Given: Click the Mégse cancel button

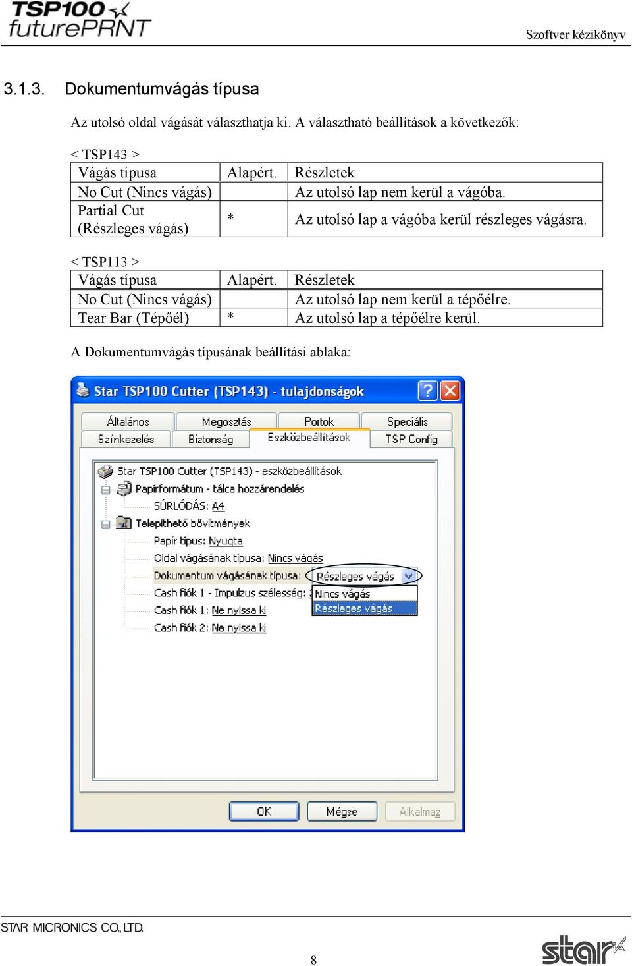Looking at the screenshot, I should pos(342,812).
